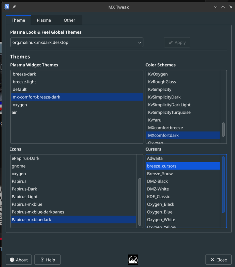
Task: Select ePapirus-Dark icon theme
Action: point(73,158)
